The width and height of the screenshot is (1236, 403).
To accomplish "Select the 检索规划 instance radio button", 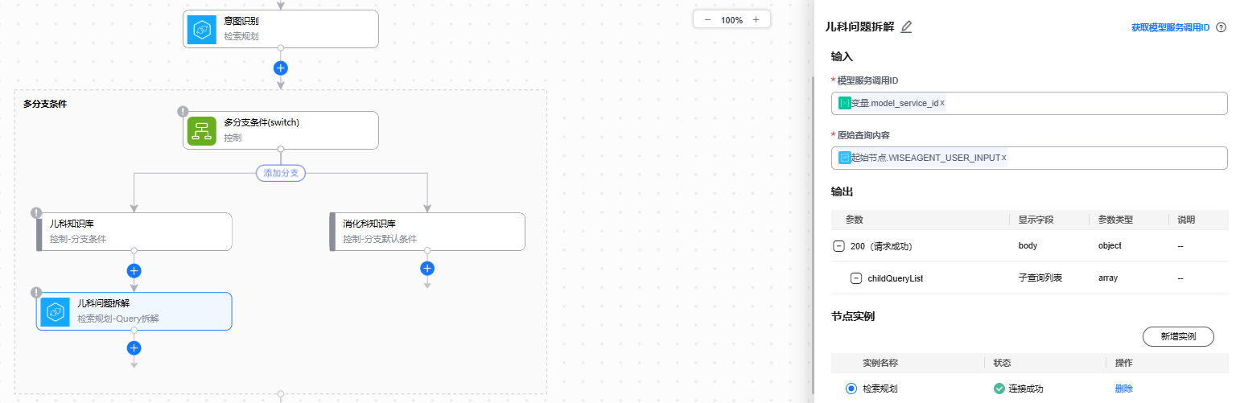I will [x=851, y=389].
